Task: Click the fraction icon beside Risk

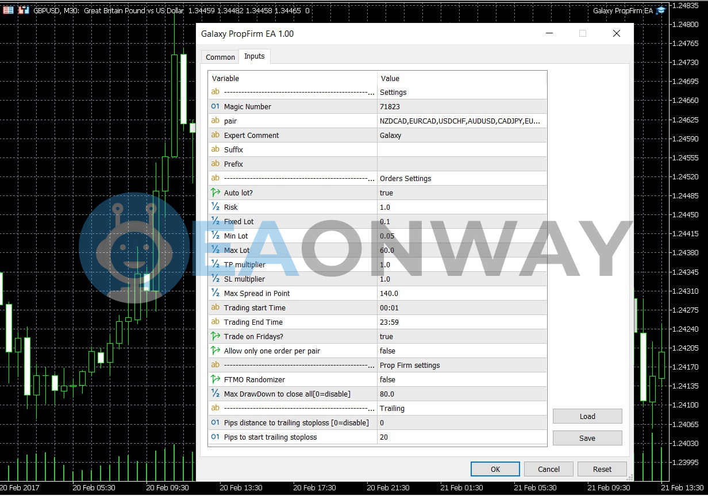Action: tap(216, 207)
